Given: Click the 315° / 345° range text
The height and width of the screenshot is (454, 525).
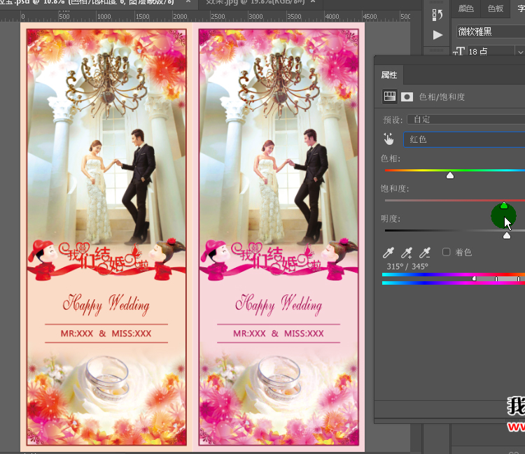Looking at the screenshot, I should coord(407,267).
